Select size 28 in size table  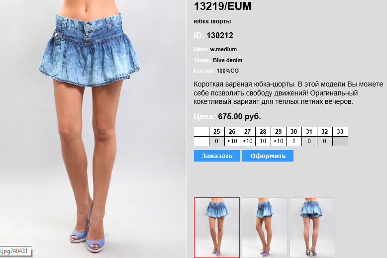(263, 132)
